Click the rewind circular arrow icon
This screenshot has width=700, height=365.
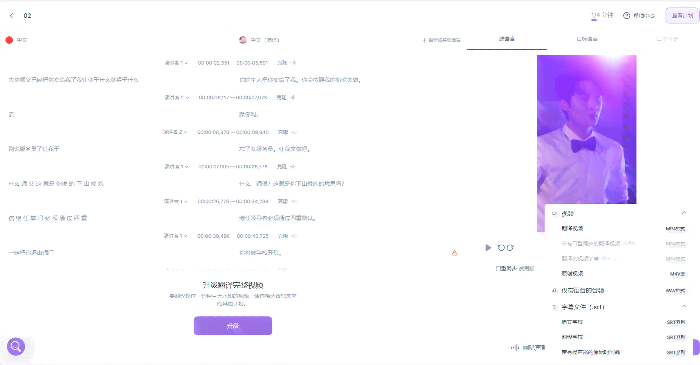pyautogui.click(x=501, y=248)
